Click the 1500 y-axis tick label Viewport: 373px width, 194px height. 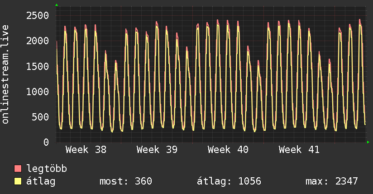pyautogui.click(x=38, y=66)
